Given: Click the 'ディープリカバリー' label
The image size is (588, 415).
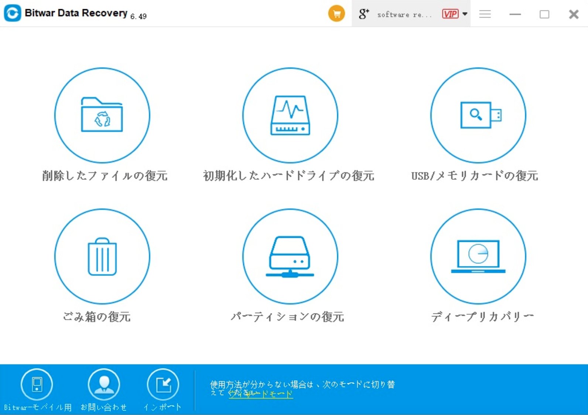Looking at the screenshot, I should pyautogui.click(x=483, y=317).
